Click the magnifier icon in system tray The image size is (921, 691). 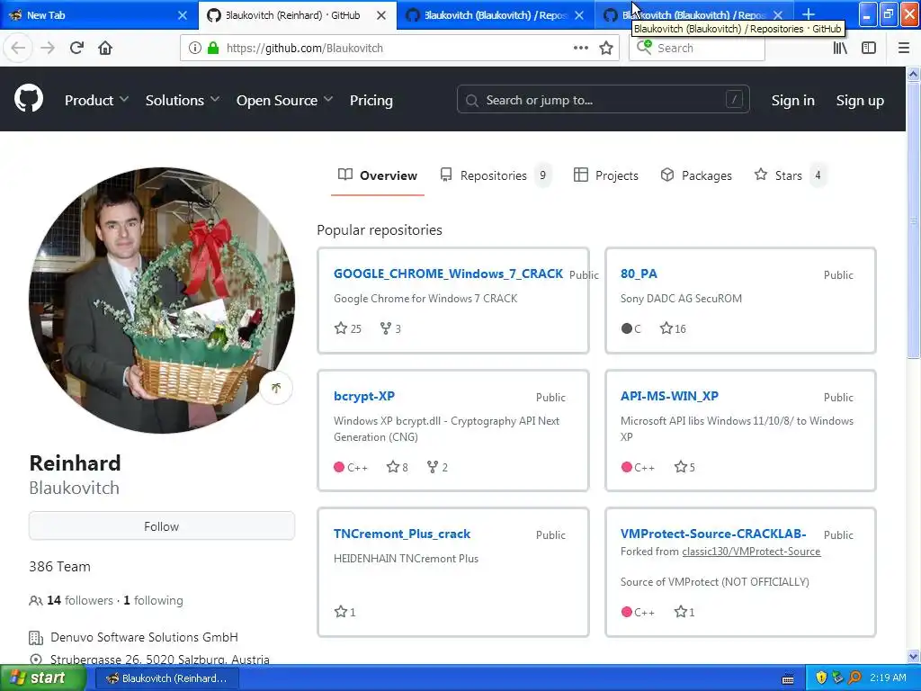[x=854, y=678]
